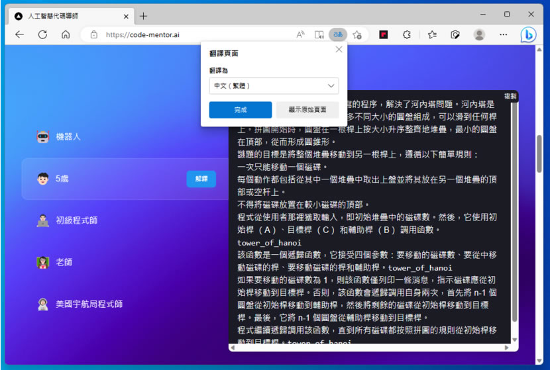The height and width of the screenshot is (370, 550).
Task: Open the user profile avatar
Action: (x=479, y=34)
